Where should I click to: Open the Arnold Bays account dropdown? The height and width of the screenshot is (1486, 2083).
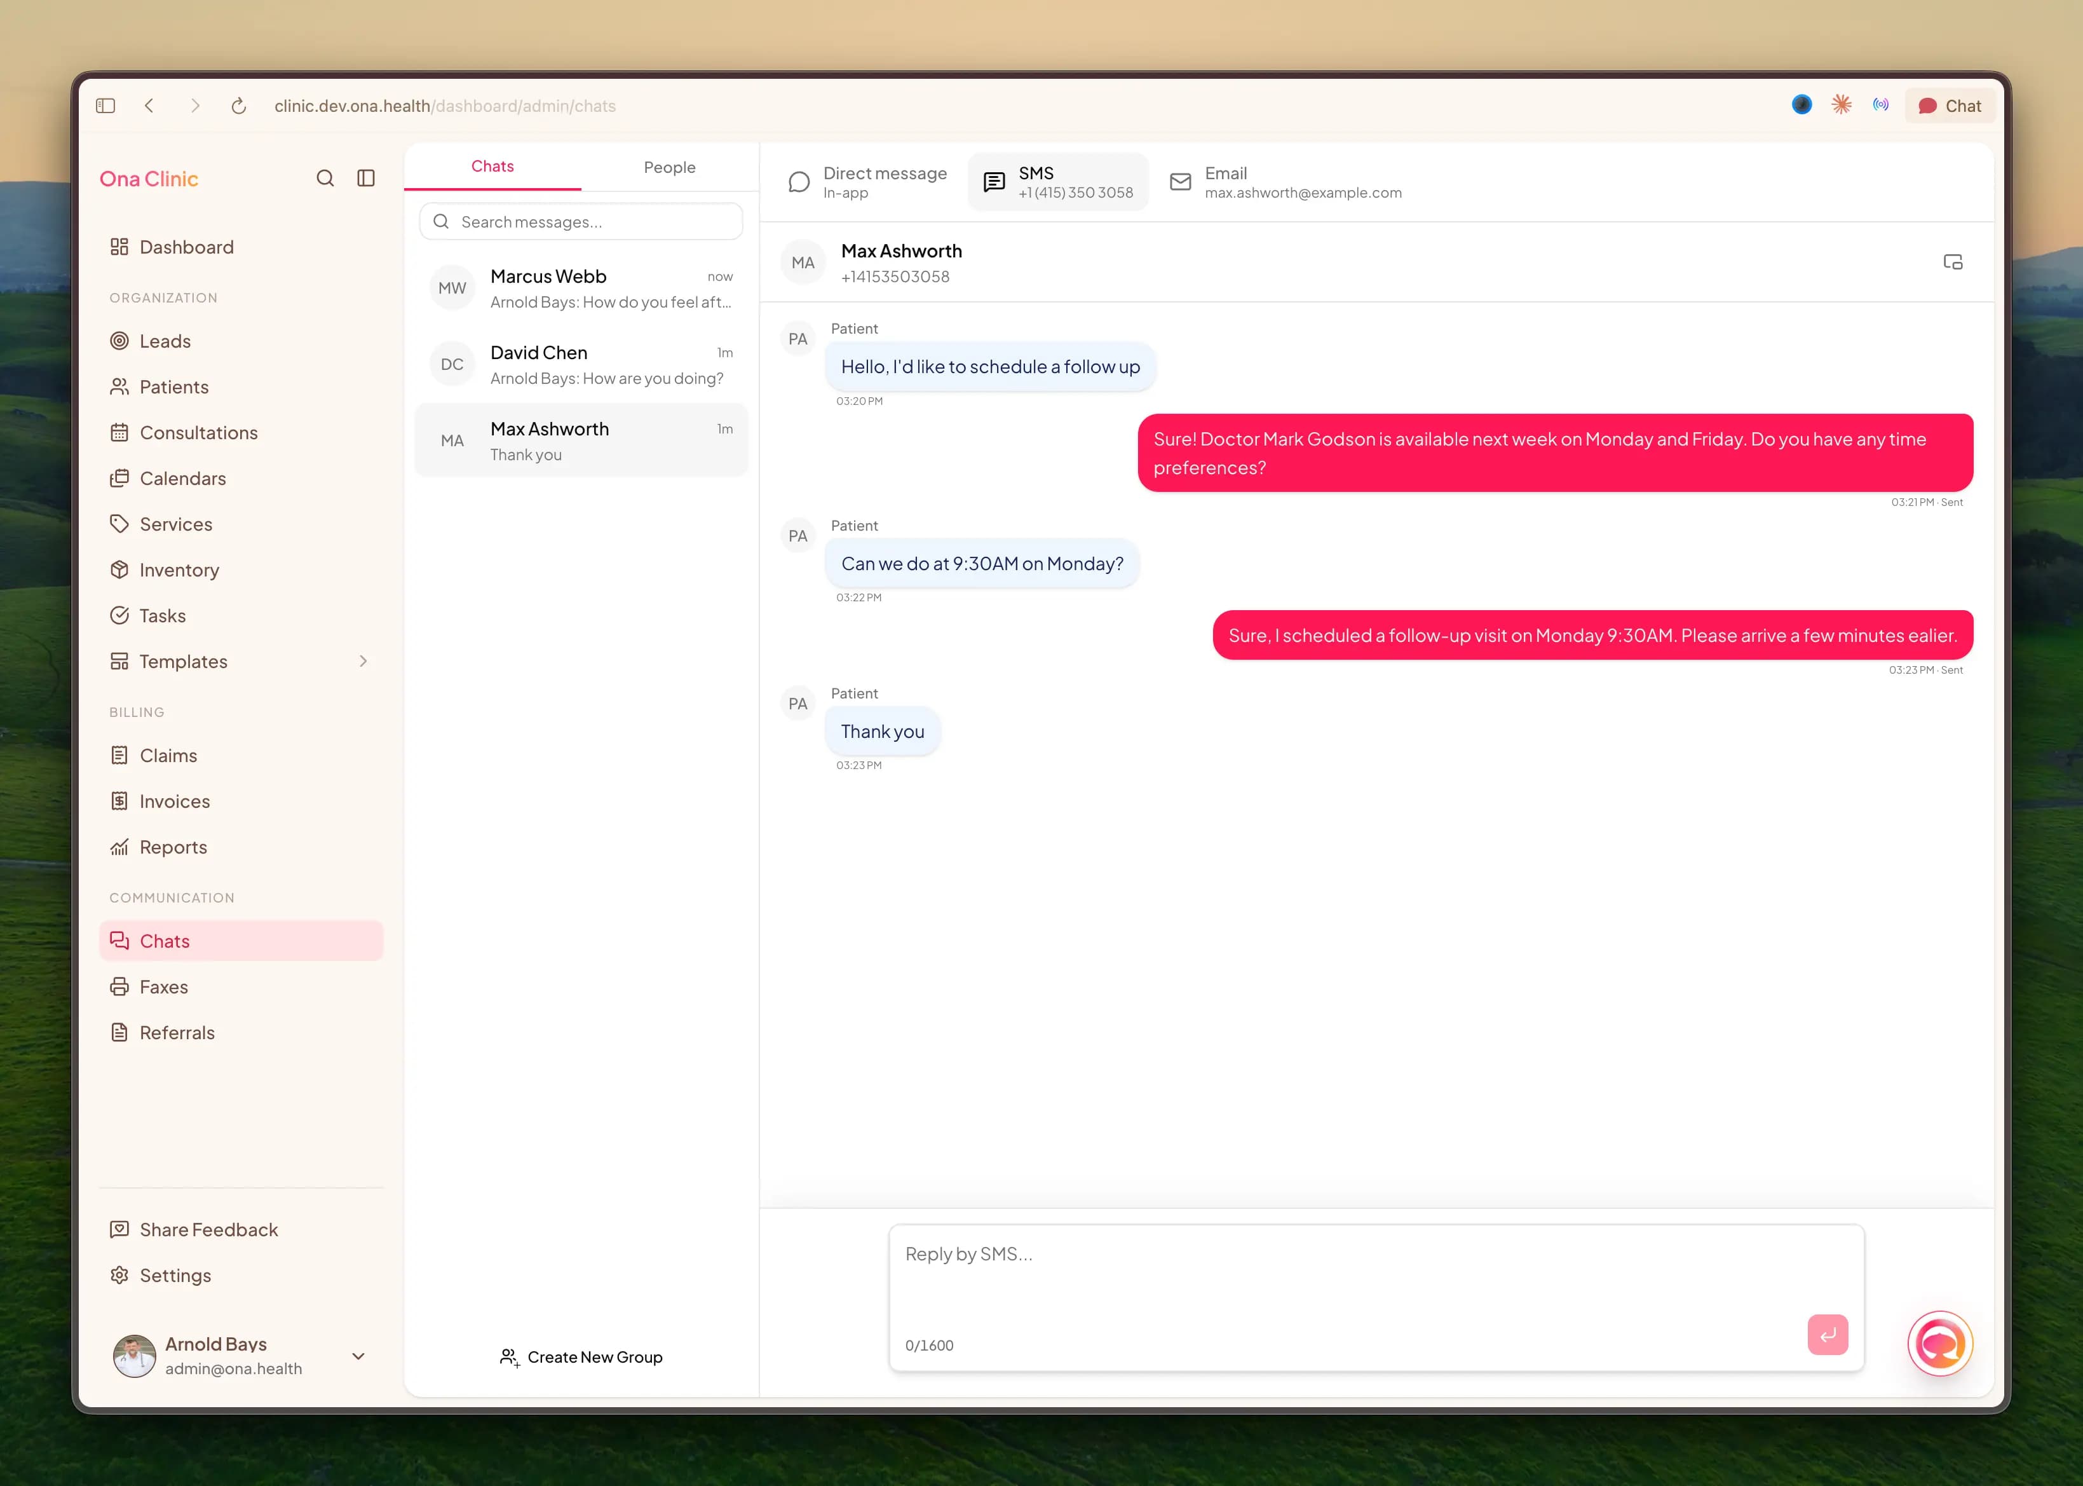(358, 1356)
